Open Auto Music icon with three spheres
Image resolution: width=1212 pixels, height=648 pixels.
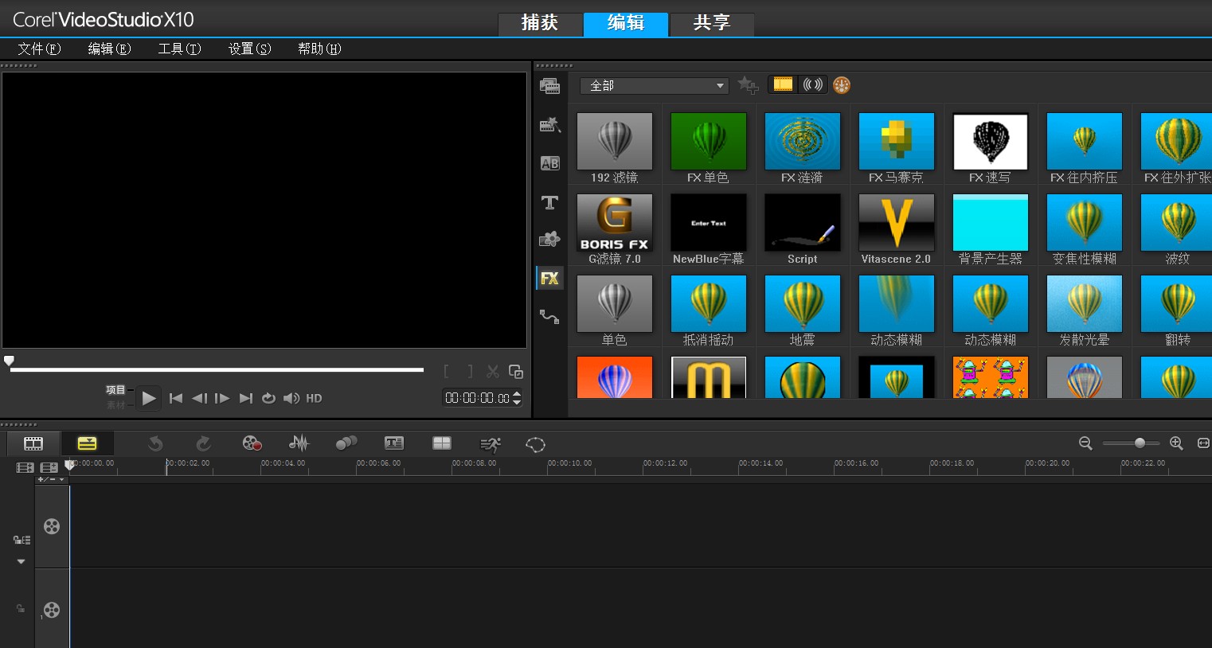click(346, 443)
